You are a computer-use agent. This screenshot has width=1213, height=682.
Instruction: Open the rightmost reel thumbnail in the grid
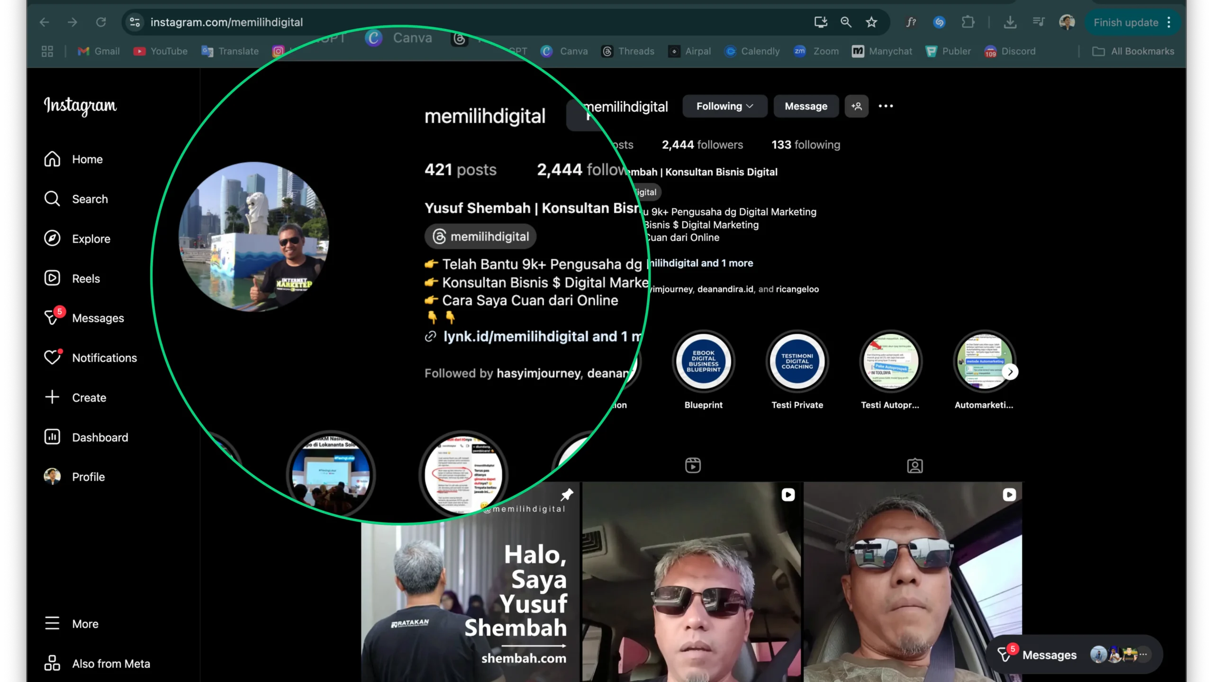(913, 582)
